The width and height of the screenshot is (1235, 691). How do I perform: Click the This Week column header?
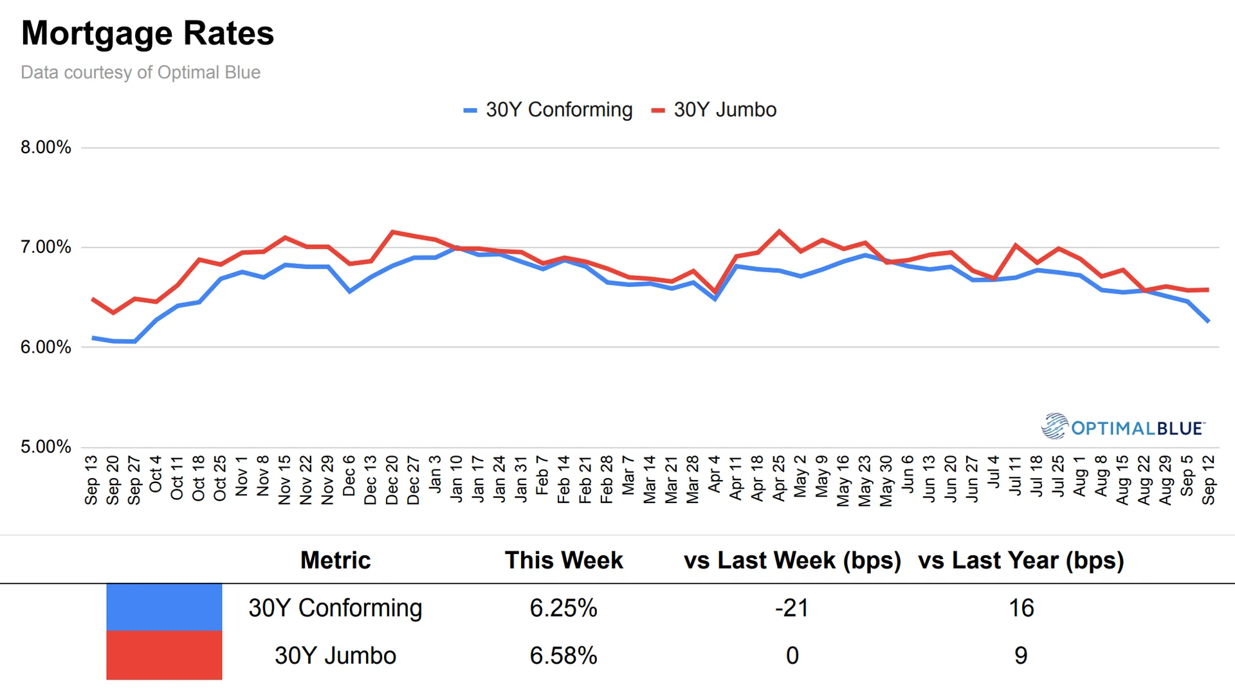pyautogui.click(x=563, y=560)
